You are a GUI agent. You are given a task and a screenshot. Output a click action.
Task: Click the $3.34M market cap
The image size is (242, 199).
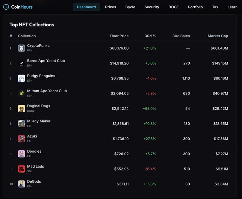[x=221, y=184]
